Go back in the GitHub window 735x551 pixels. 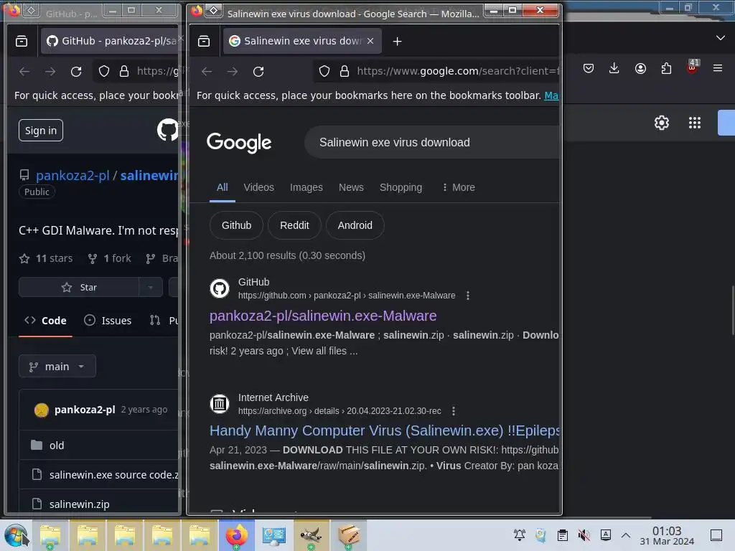coord(24,71)
